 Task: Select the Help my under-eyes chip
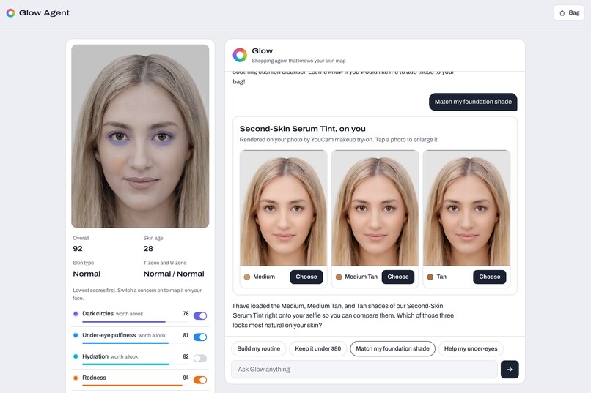471,348
